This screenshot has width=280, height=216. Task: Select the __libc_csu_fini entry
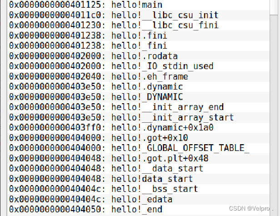pyautogui.click(x=138, y=25)
